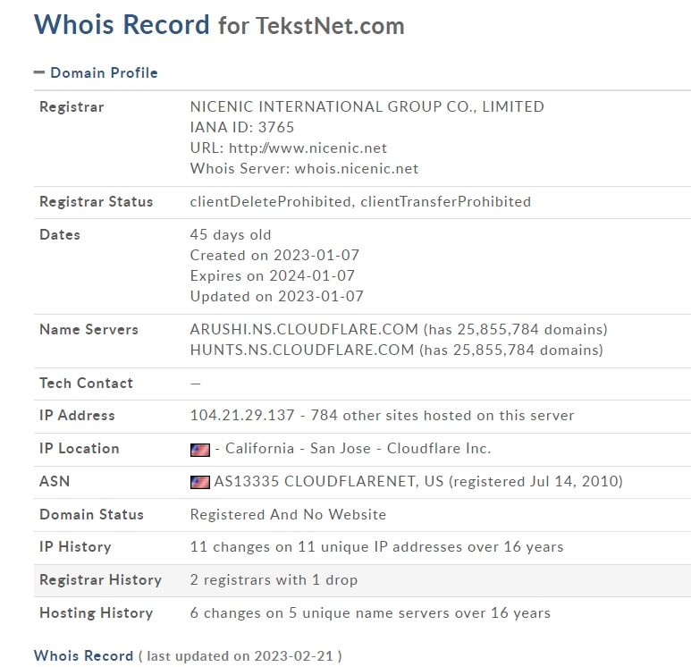Click the Tech Contact dash value

[196, 384]
